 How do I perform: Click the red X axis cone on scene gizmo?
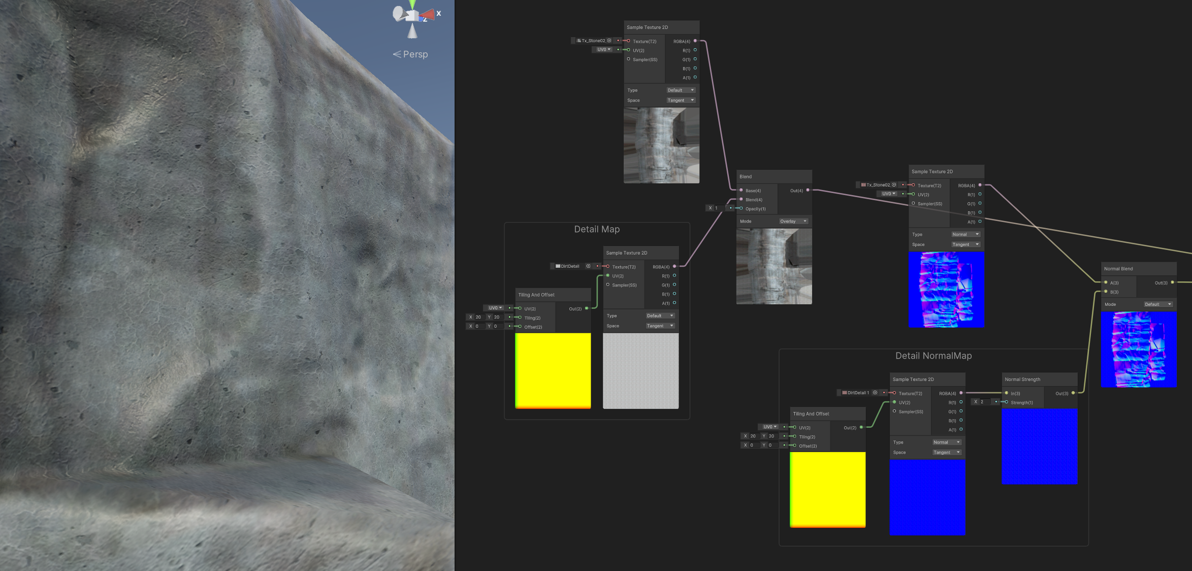pos(429,15)
